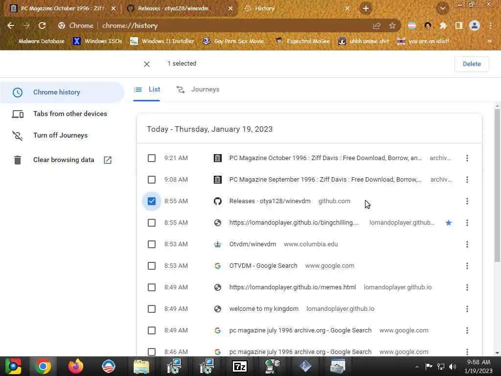Click the history page vertical scrollbar
501x376 pixels.
[497, 186]
